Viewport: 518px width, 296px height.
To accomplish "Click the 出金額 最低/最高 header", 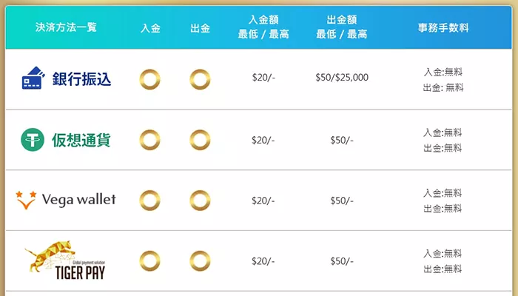I will 341,27.
